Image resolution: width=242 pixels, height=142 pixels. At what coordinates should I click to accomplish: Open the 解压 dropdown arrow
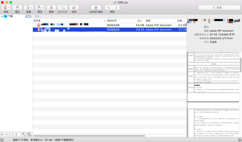[43, 7]
